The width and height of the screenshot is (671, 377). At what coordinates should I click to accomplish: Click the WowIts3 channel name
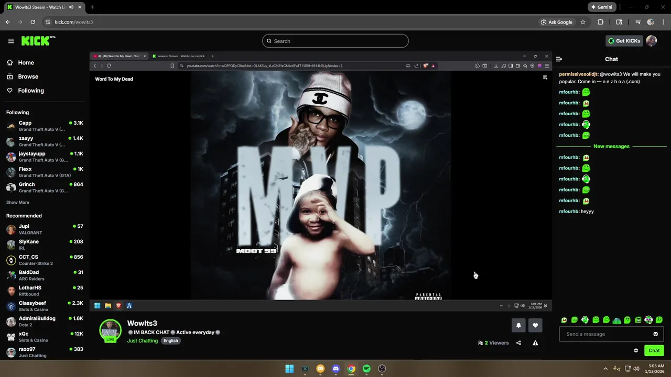(x=142, y=323)
